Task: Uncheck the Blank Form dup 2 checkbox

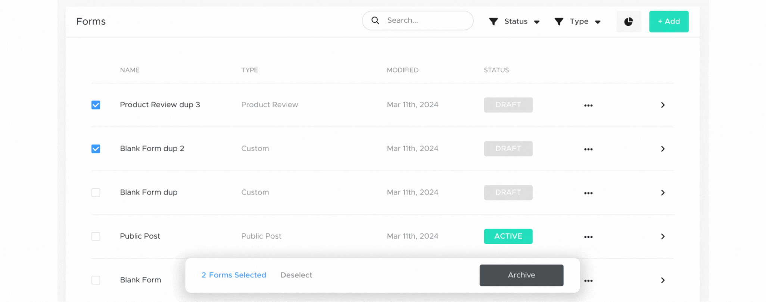Action: (96, 149)
